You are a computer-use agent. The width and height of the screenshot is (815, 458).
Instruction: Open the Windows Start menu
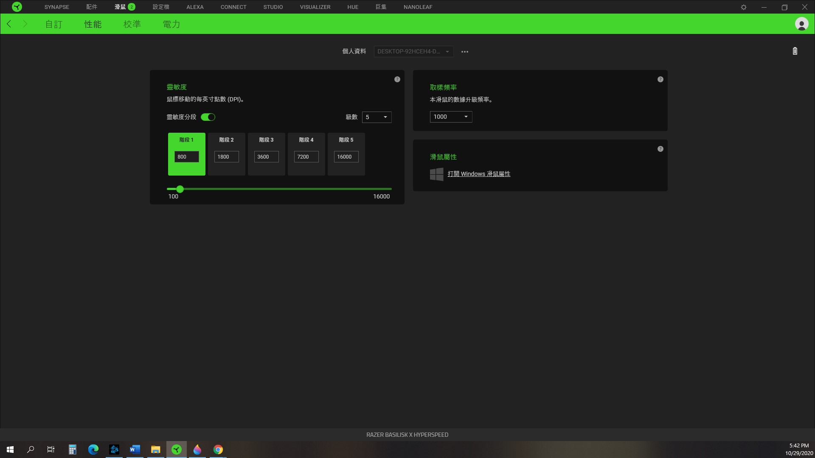10,450
